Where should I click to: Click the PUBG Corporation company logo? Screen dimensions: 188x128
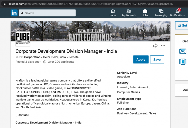click(23, 39)
